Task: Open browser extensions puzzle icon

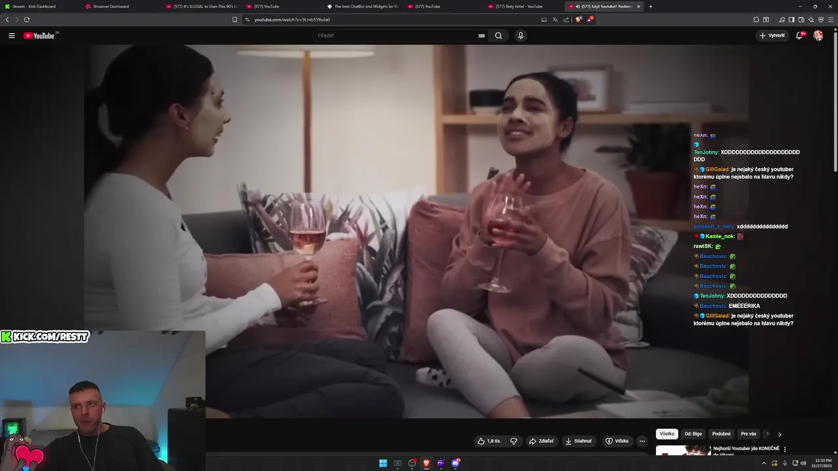Action: tap(756, 20)
